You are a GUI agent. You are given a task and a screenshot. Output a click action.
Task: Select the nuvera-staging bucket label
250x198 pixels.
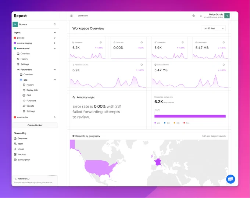click(24, 43)
